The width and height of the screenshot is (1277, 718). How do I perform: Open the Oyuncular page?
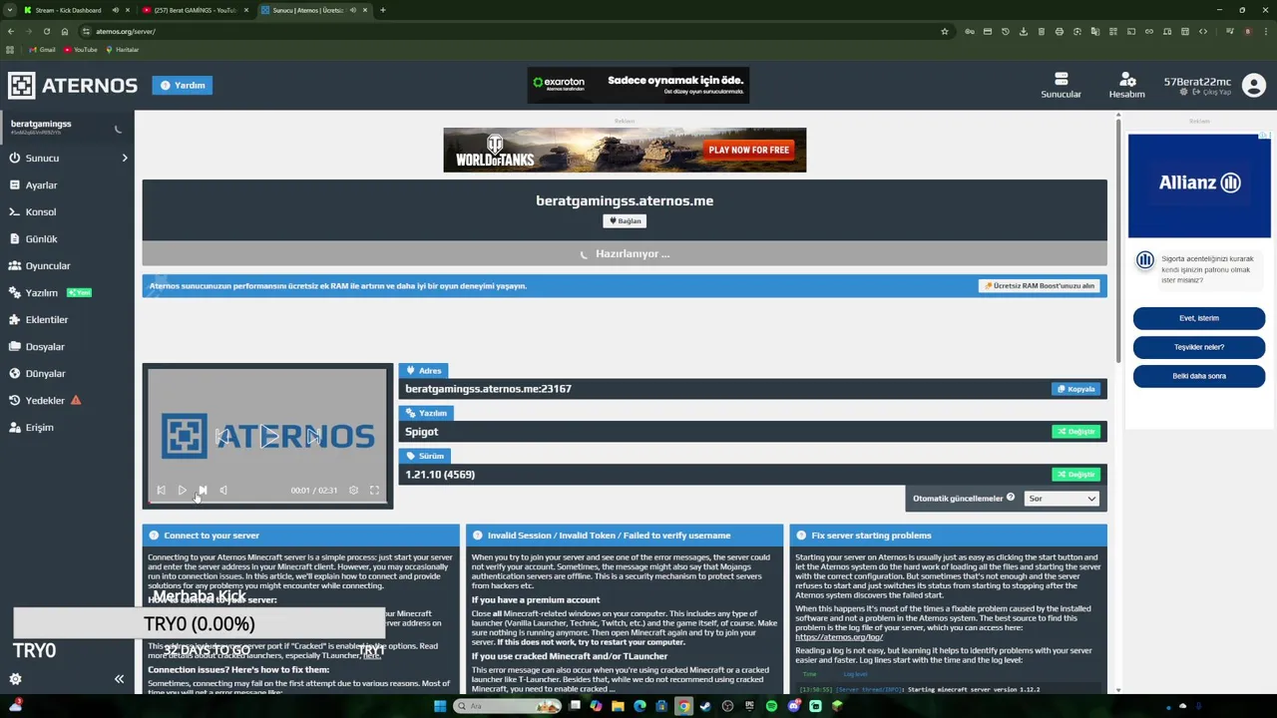point(48,265)
